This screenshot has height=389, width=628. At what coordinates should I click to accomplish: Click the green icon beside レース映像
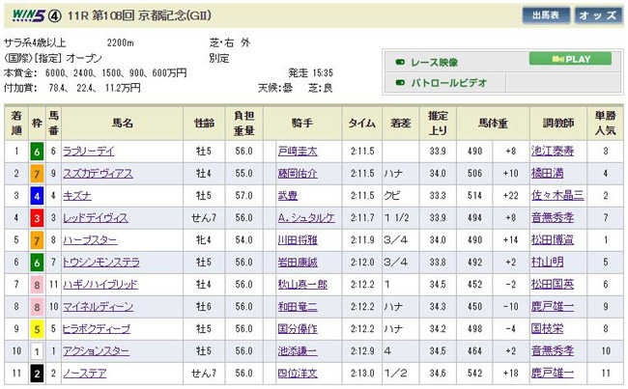[x=400, y=60]
